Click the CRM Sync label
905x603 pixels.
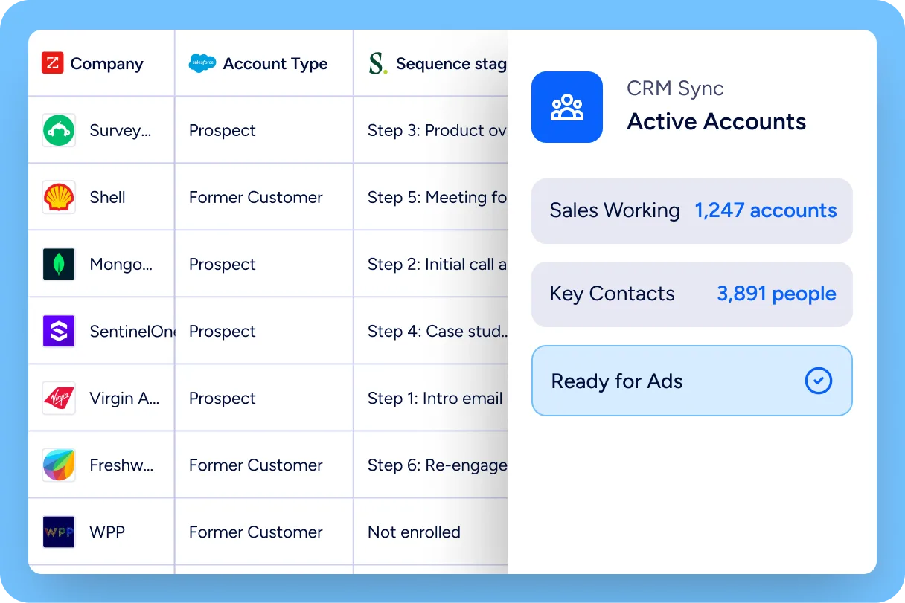pyautogui.click(x=675, y=88)
